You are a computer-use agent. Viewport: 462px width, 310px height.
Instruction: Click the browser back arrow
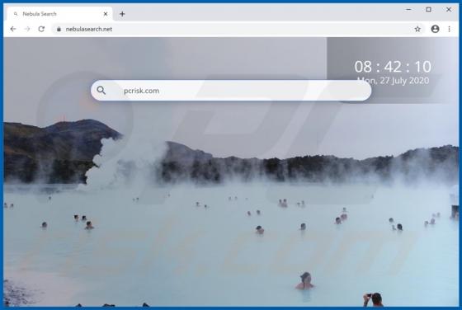click(13, 29)
